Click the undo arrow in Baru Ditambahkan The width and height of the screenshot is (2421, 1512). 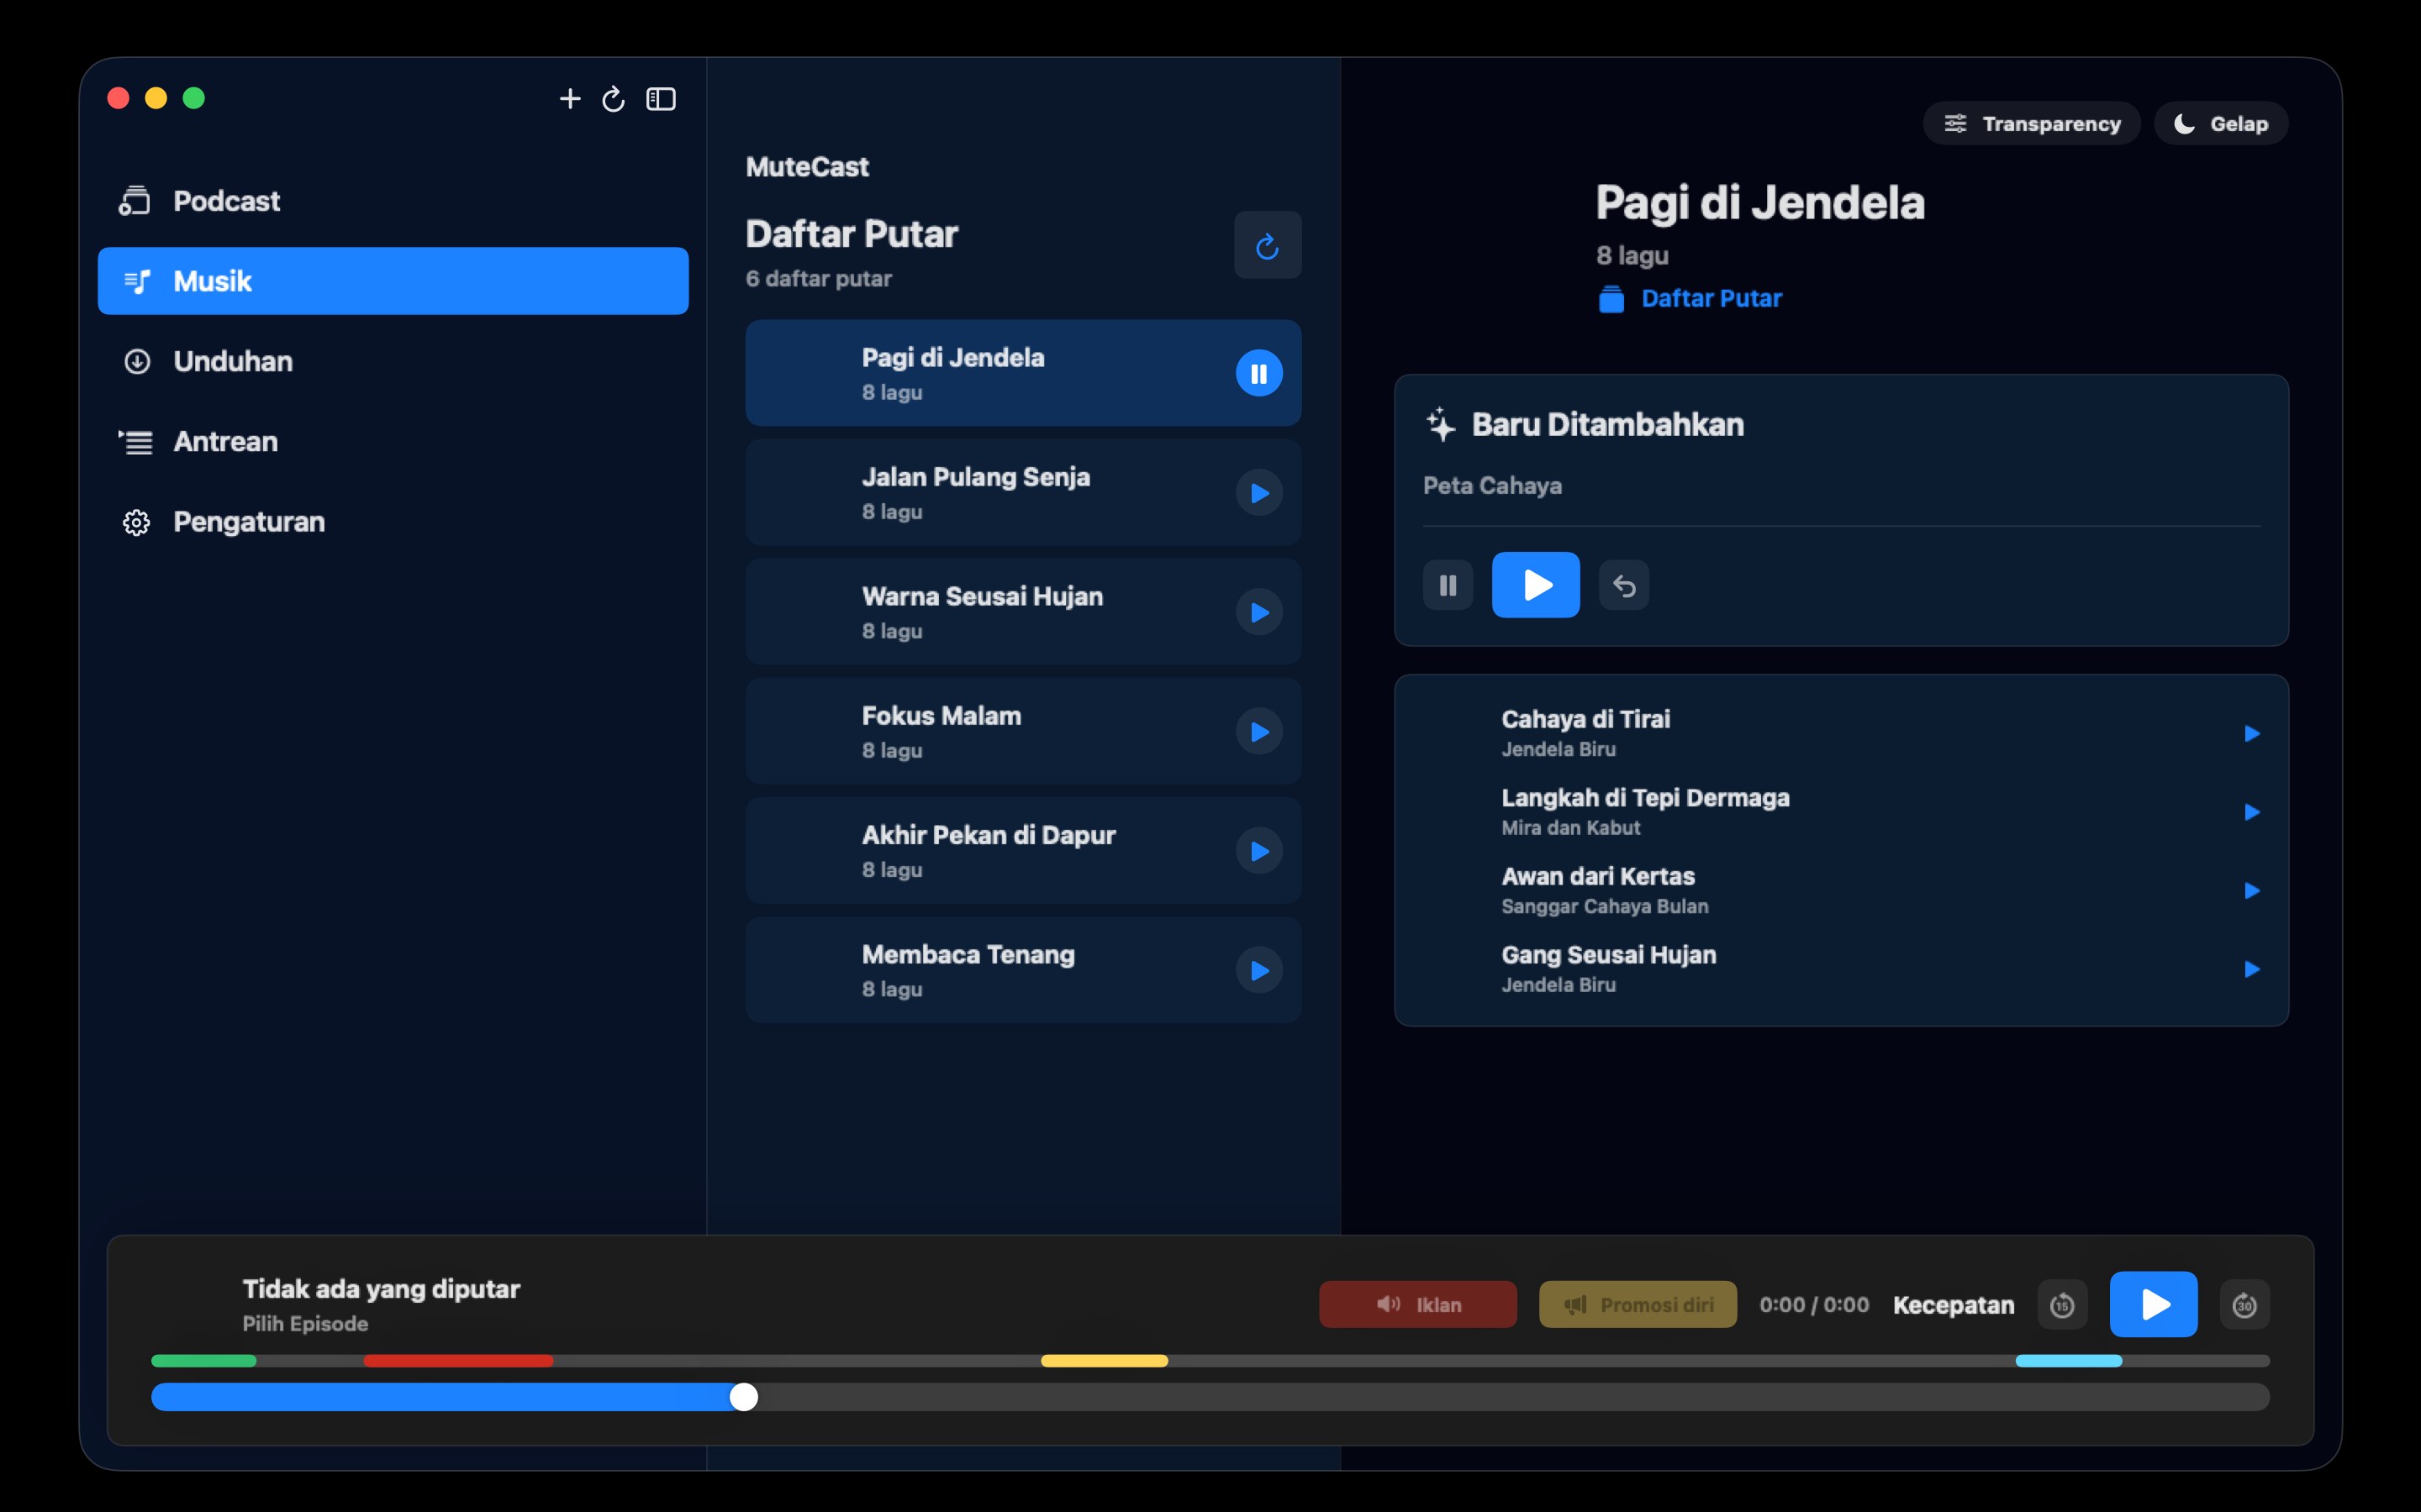(x=1624, y=585)
